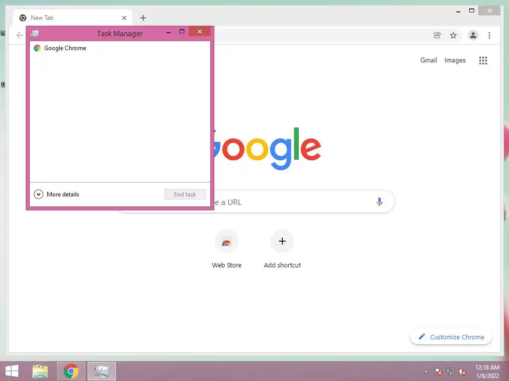Click Task Manager icon in taskbar
The width and height of the screenshot is (509, 381).
click(x=101, y=371)
